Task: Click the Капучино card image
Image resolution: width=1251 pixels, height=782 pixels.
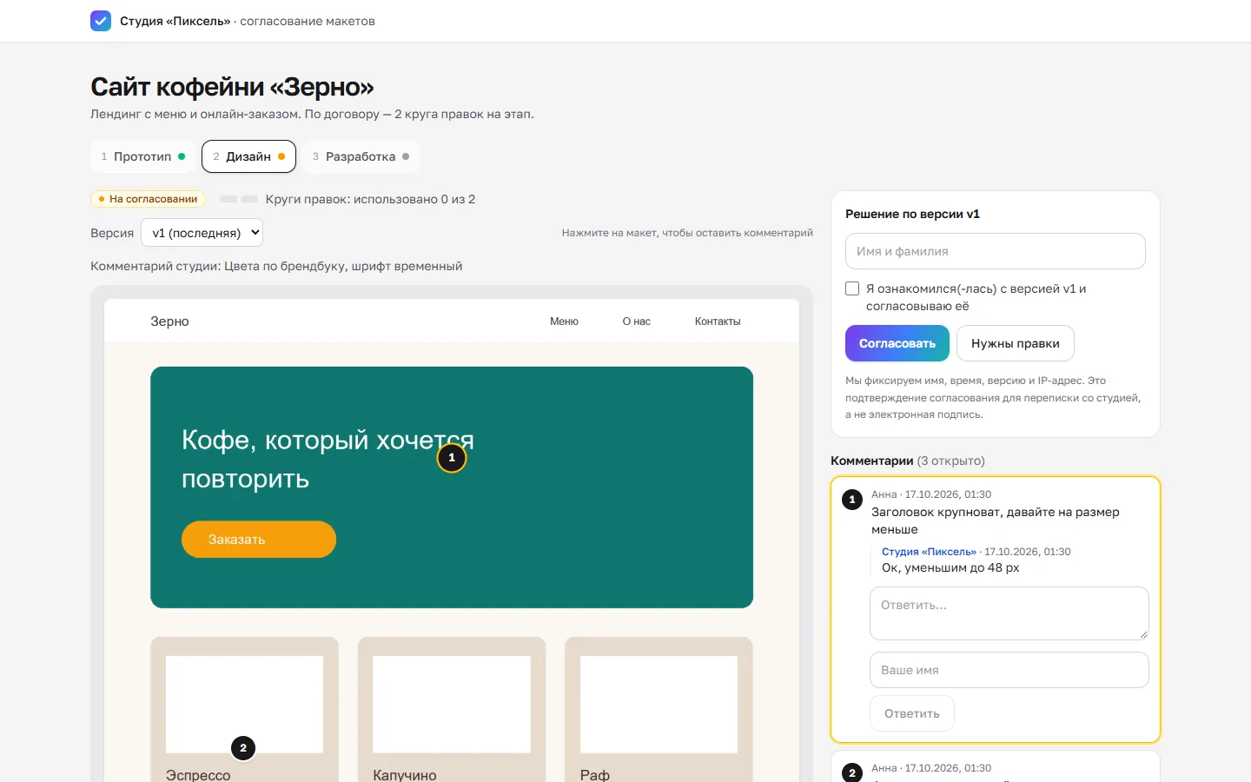Action: pos(452,705)
